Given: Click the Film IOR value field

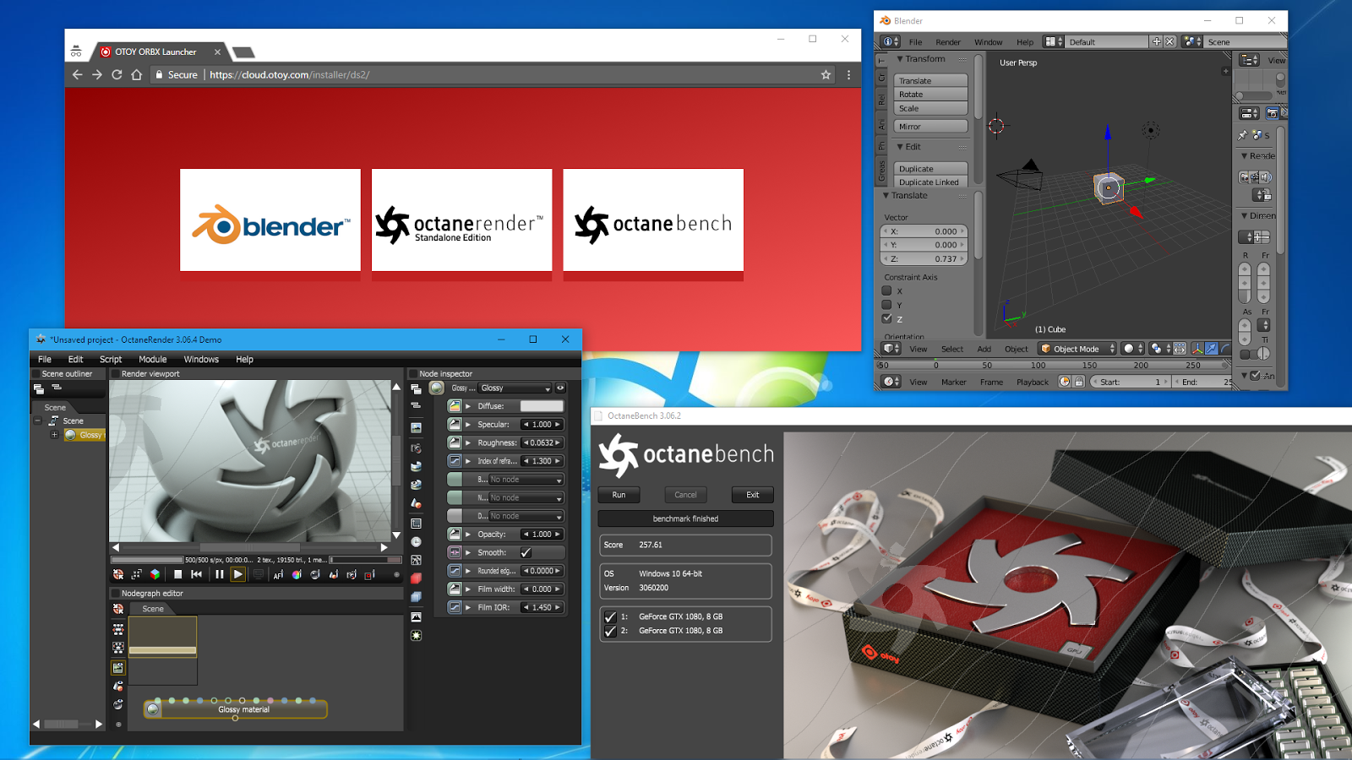Looking at the screenshot, I should pos(542,607).
